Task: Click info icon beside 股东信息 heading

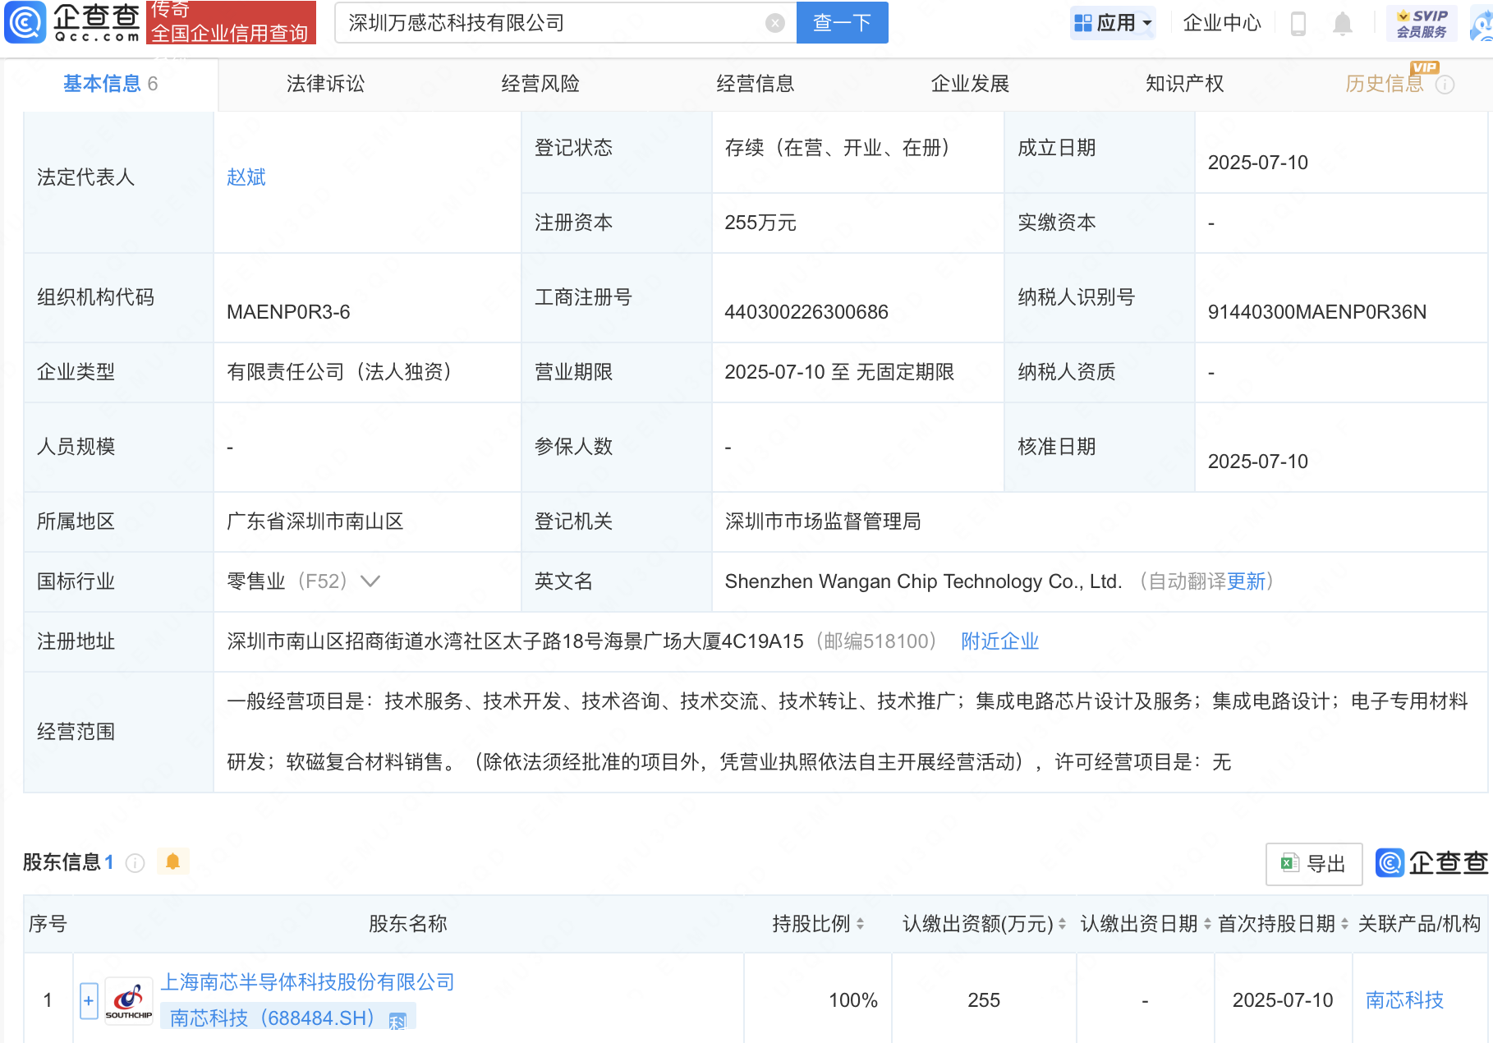Action: tap(136, 862)
